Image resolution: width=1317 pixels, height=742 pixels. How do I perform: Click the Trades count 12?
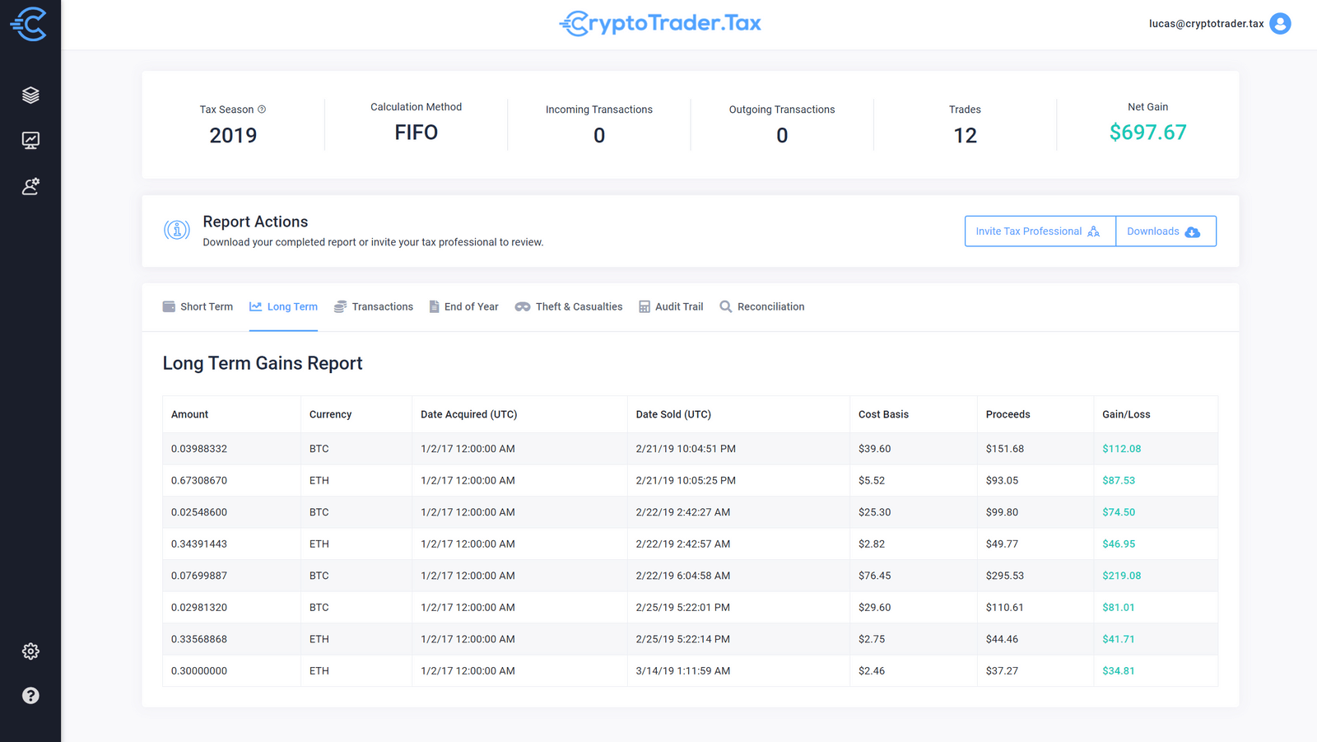point(965,135)
